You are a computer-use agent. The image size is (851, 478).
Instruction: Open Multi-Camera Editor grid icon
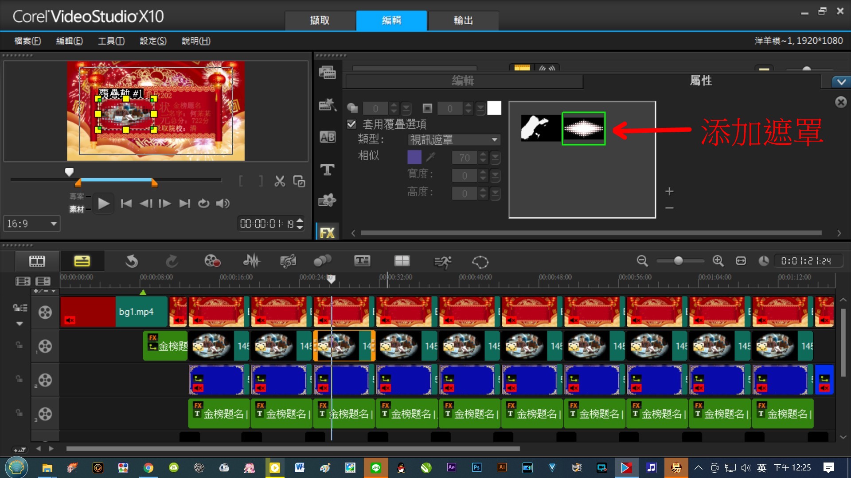pos(402,261)
